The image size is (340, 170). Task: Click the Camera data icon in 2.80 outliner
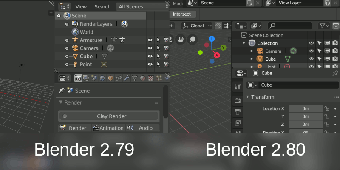(x=293, y=51)
